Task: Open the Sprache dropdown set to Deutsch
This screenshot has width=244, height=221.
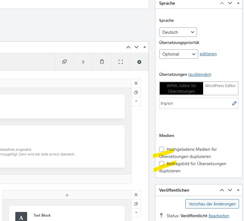Action: (x=178, y=32)
